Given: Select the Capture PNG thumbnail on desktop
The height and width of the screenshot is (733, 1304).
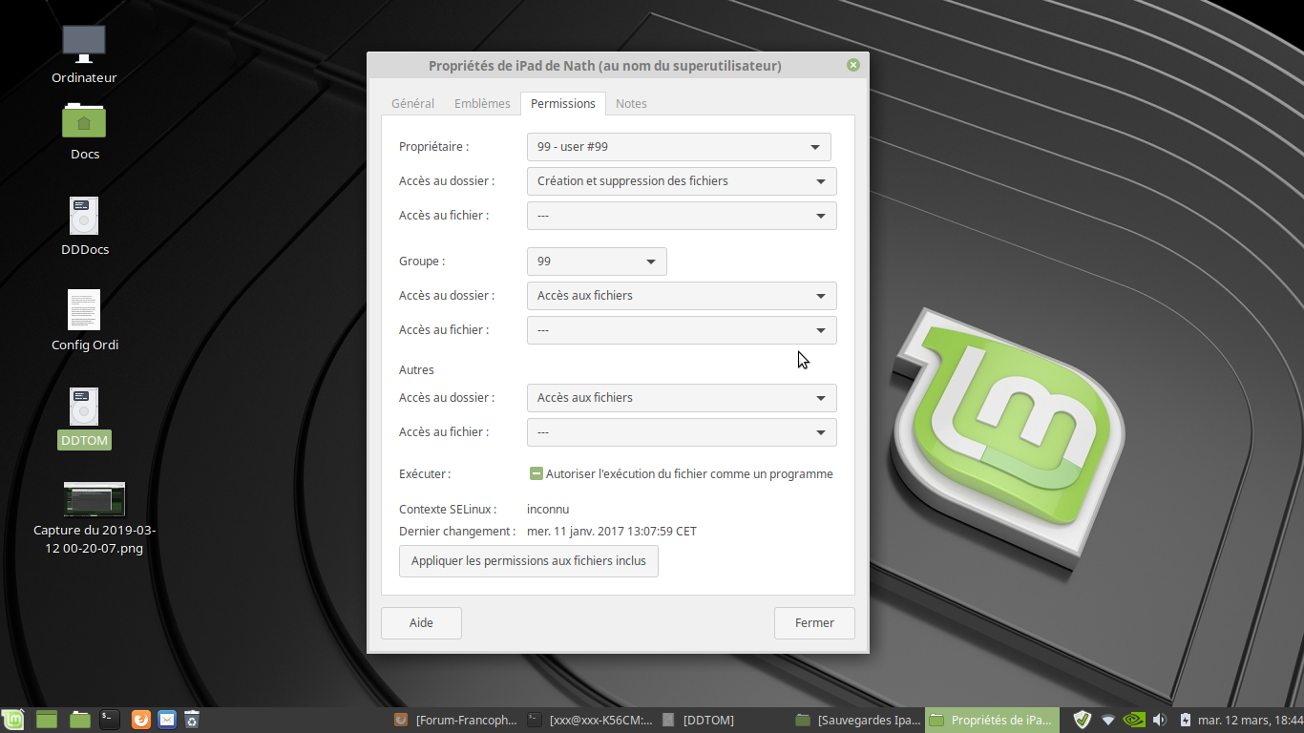Looking at the screenshot, I should [x=94, y=499].
